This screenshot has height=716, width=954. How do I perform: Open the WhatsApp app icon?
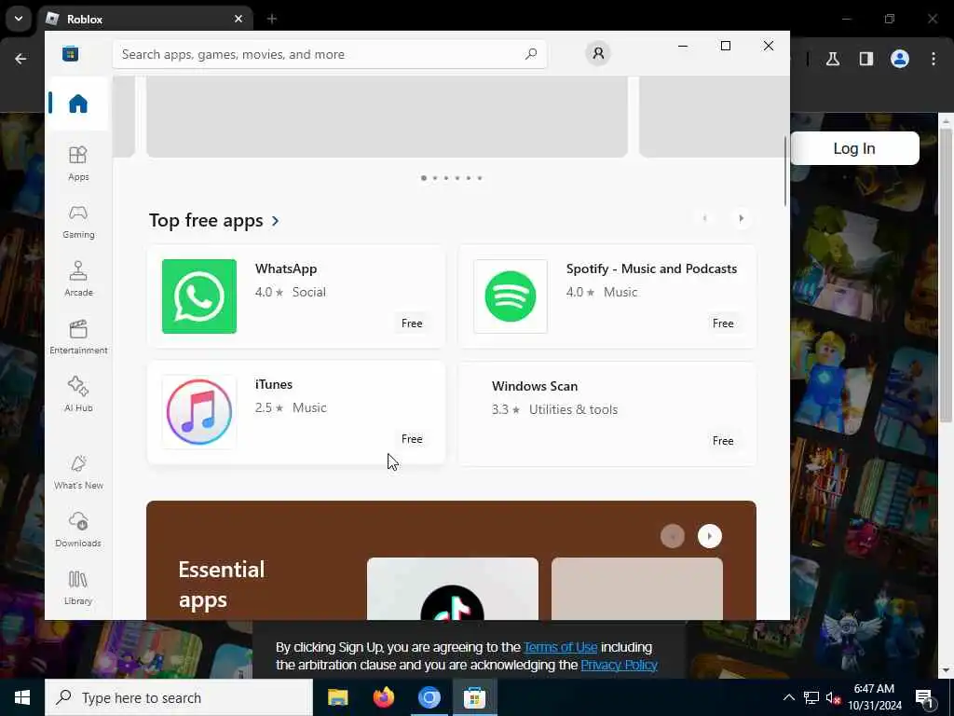199,296
